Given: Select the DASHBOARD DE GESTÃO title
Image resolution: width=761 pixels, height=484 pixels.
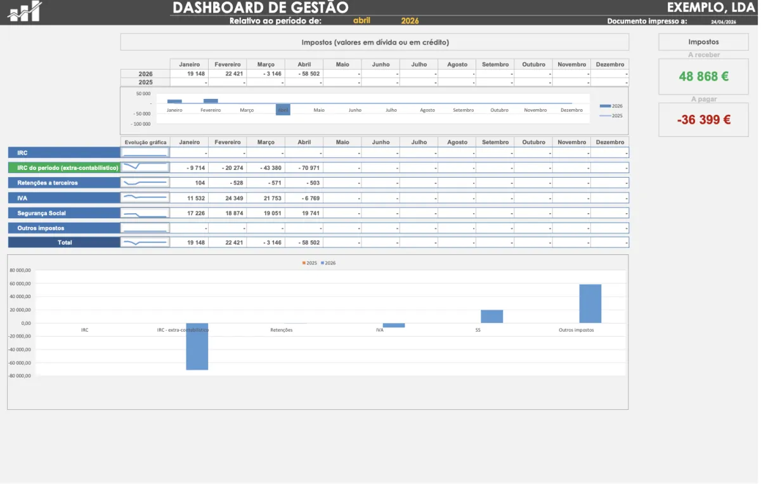Looking at the screenshot, I should (261, 8).
